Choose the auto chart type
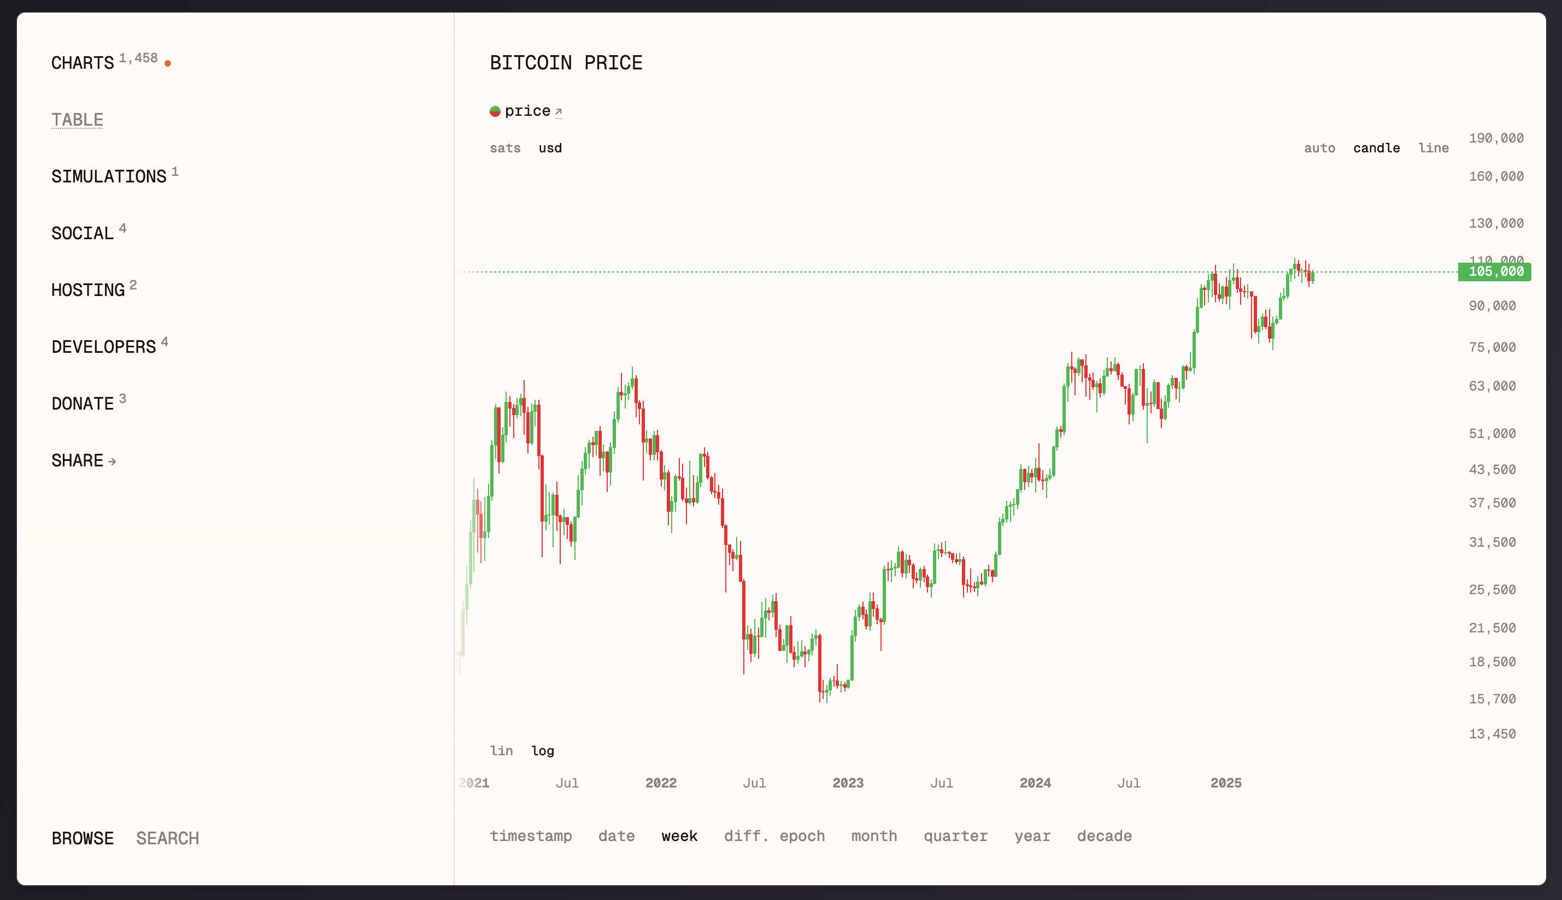 coord(1319,148)
